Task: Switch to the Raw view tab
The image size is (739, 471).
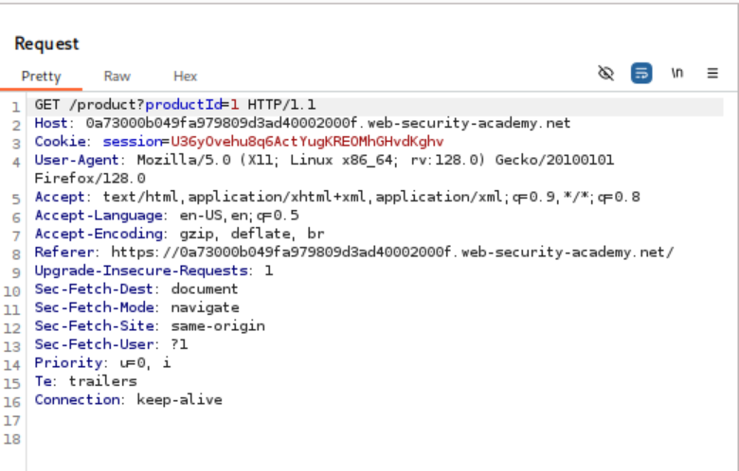Action: [x=117, y=76]
